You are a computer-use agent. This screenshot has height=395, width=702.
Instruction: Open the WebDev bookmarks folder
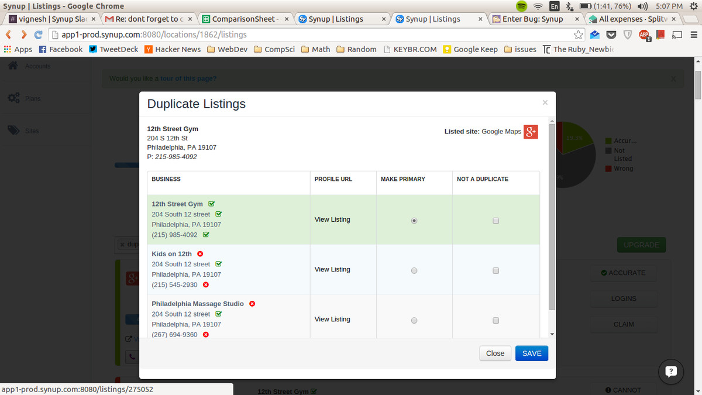pos(228,49)
